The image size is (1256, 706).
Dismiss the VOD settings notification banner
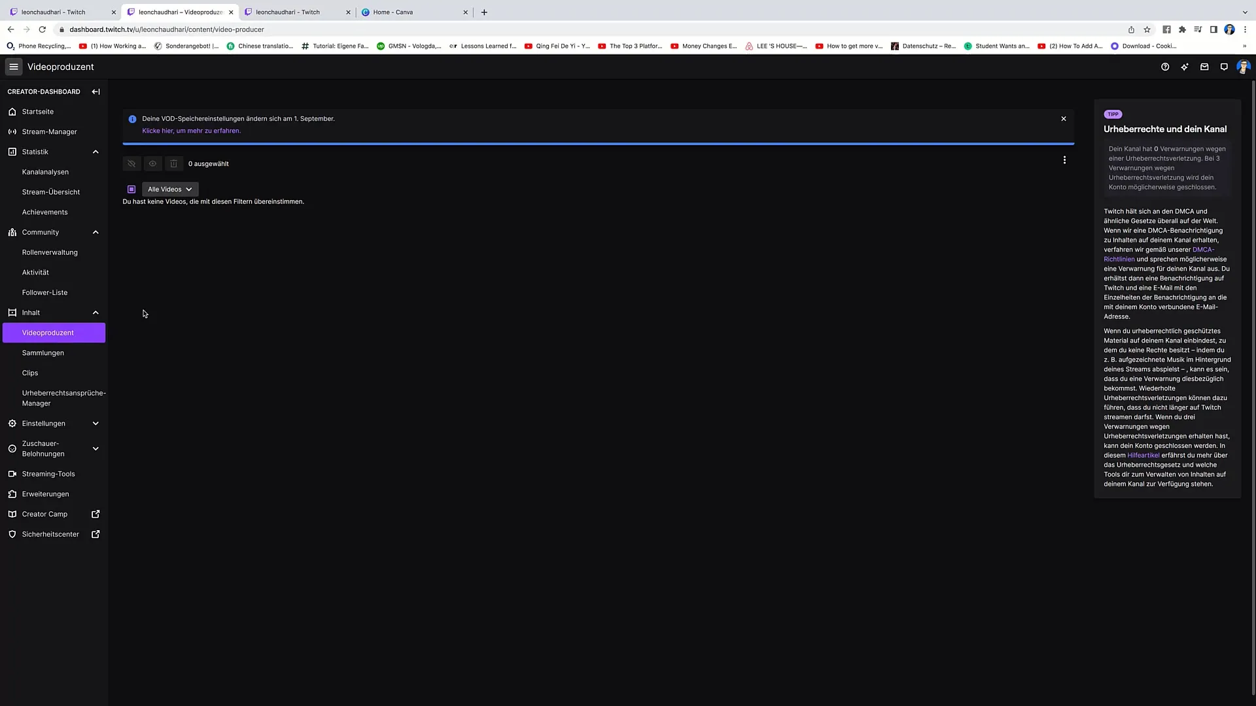click(1064, 119)
